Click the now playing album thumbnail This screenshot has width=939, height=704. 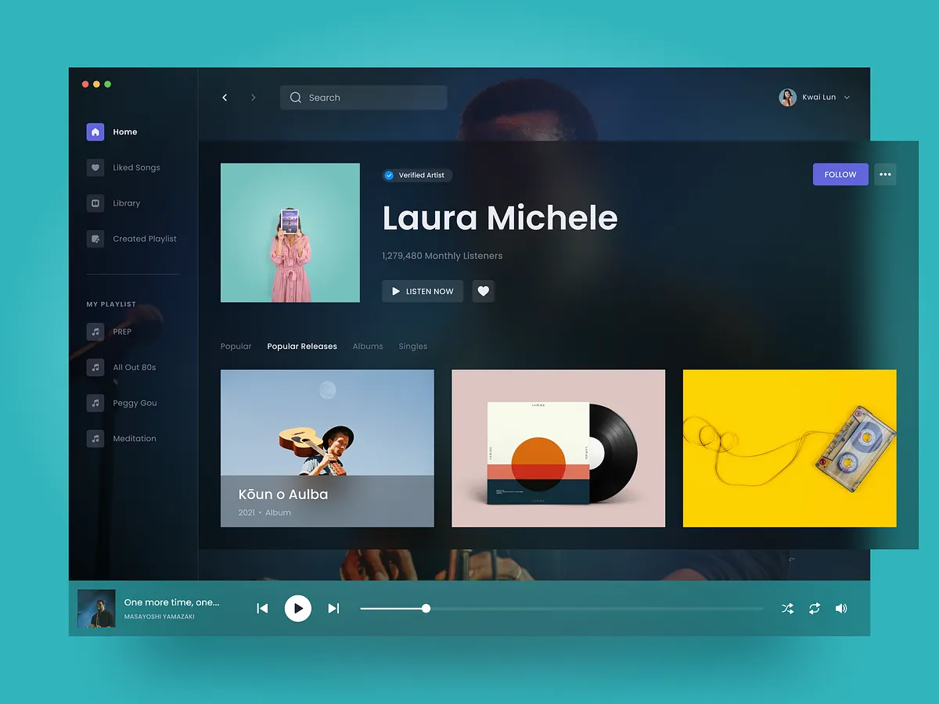pyautogui.click(x=96, y=609)
